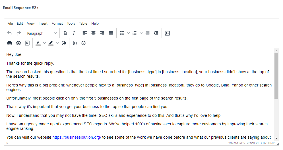Screen dimensions: 283x150
Task: Click the Redo arrow icon
Action: [x=18, y=33]
